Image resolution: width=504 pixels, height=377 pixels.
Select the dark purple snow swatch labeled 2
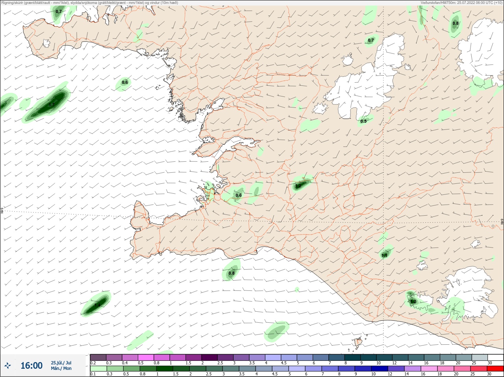click(x=209, y=357)
